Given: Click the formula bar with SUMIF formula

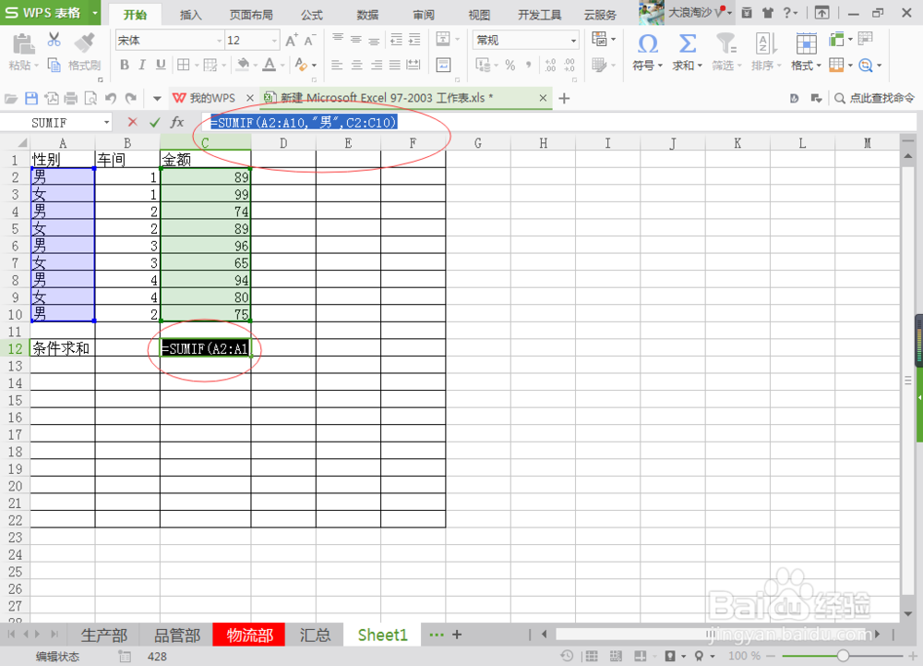Looking at the screenshot, I should coord(558,122).
